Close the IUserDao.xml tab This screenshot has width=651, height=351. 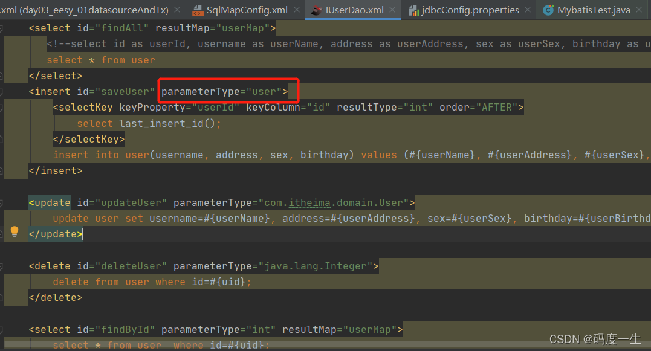point(392,10)
